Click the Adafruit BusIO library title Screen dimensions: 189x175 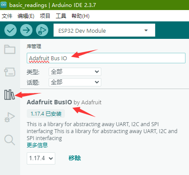[50, 102]
